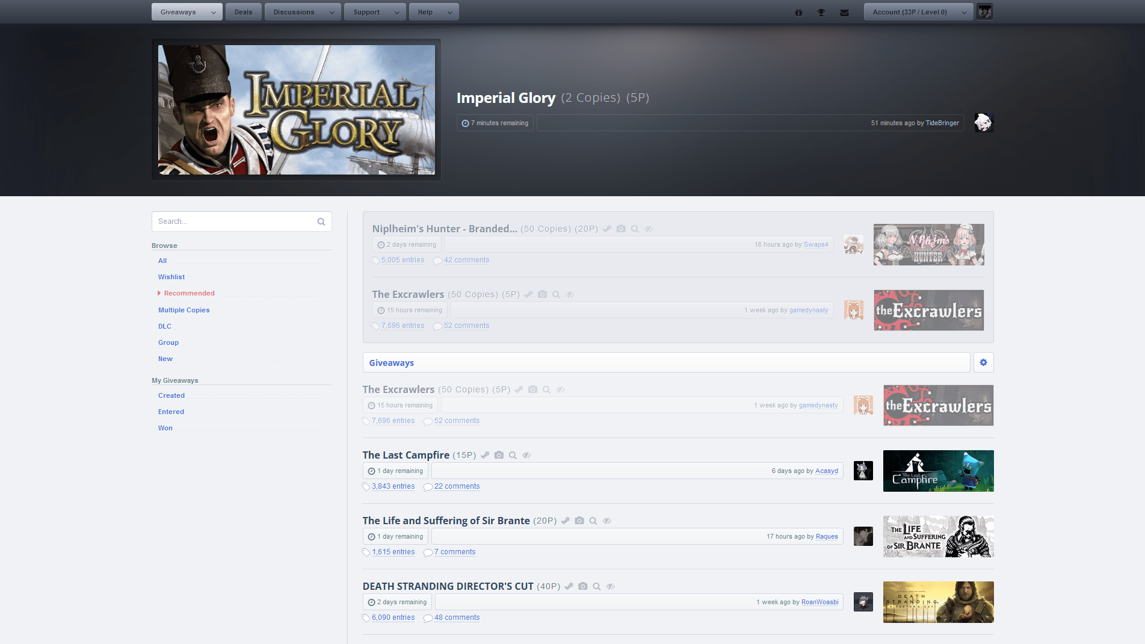Click the sidebar search magnifier icon

(321, 221)
